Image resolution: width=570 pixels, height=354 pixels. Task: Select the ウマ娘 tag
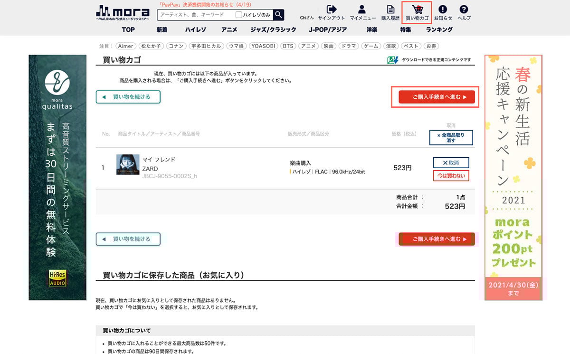[x=237, y=46]
